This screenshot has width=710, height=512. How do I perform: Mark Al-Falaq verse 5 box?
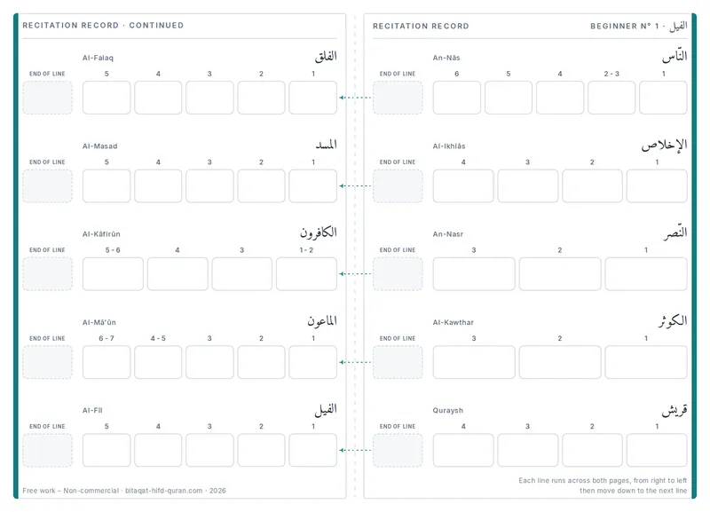pos(106,98)
